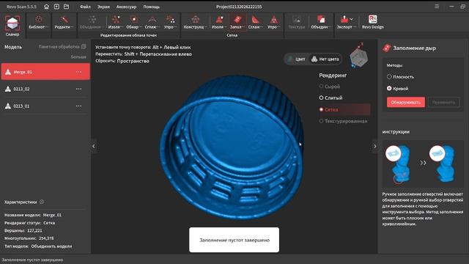Select the Слитый rendering option

pyautogui.click(x=330, y=98)
